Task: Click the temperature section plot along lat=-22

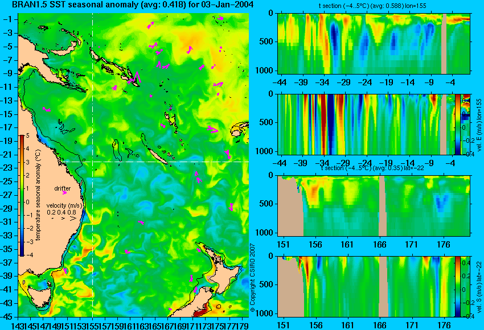Action: [x=374, y=206]
